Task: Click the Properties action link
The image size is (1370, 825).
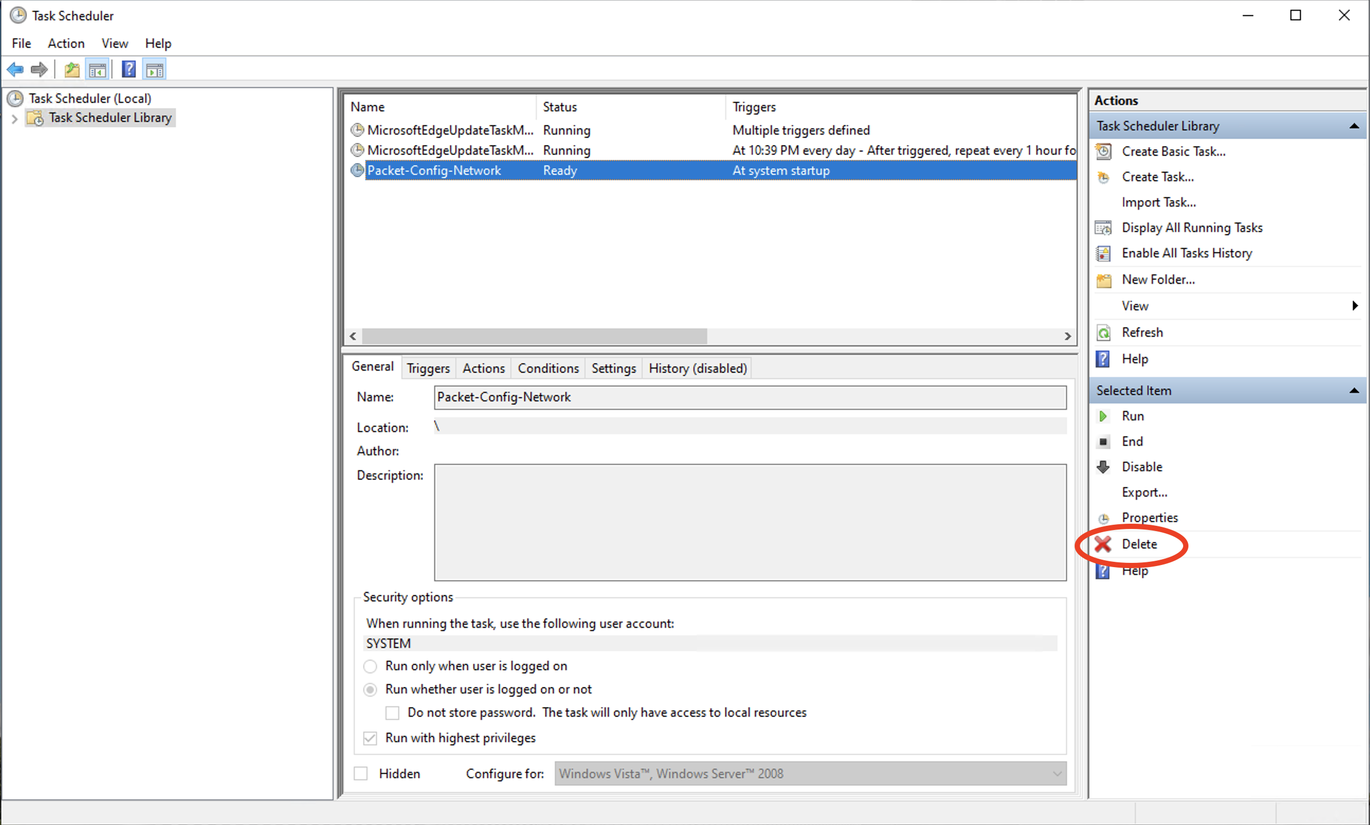Action: click(1149, 517)
